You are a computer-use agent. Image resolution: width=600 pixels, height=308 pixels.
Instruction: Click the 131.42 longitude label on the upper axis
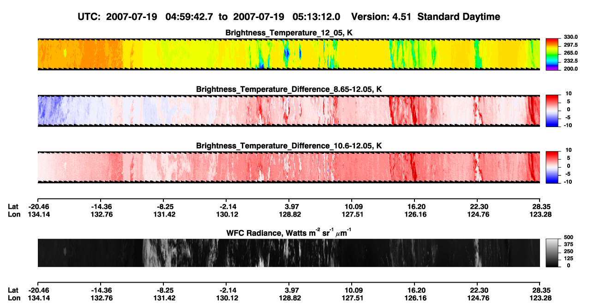[164, 214]
